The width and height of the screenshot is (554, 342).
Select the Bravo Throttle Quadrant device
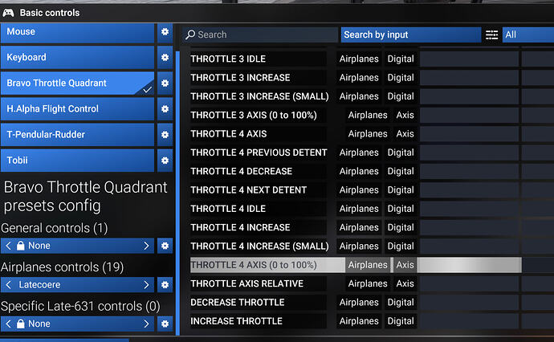(x=77, y=83)
